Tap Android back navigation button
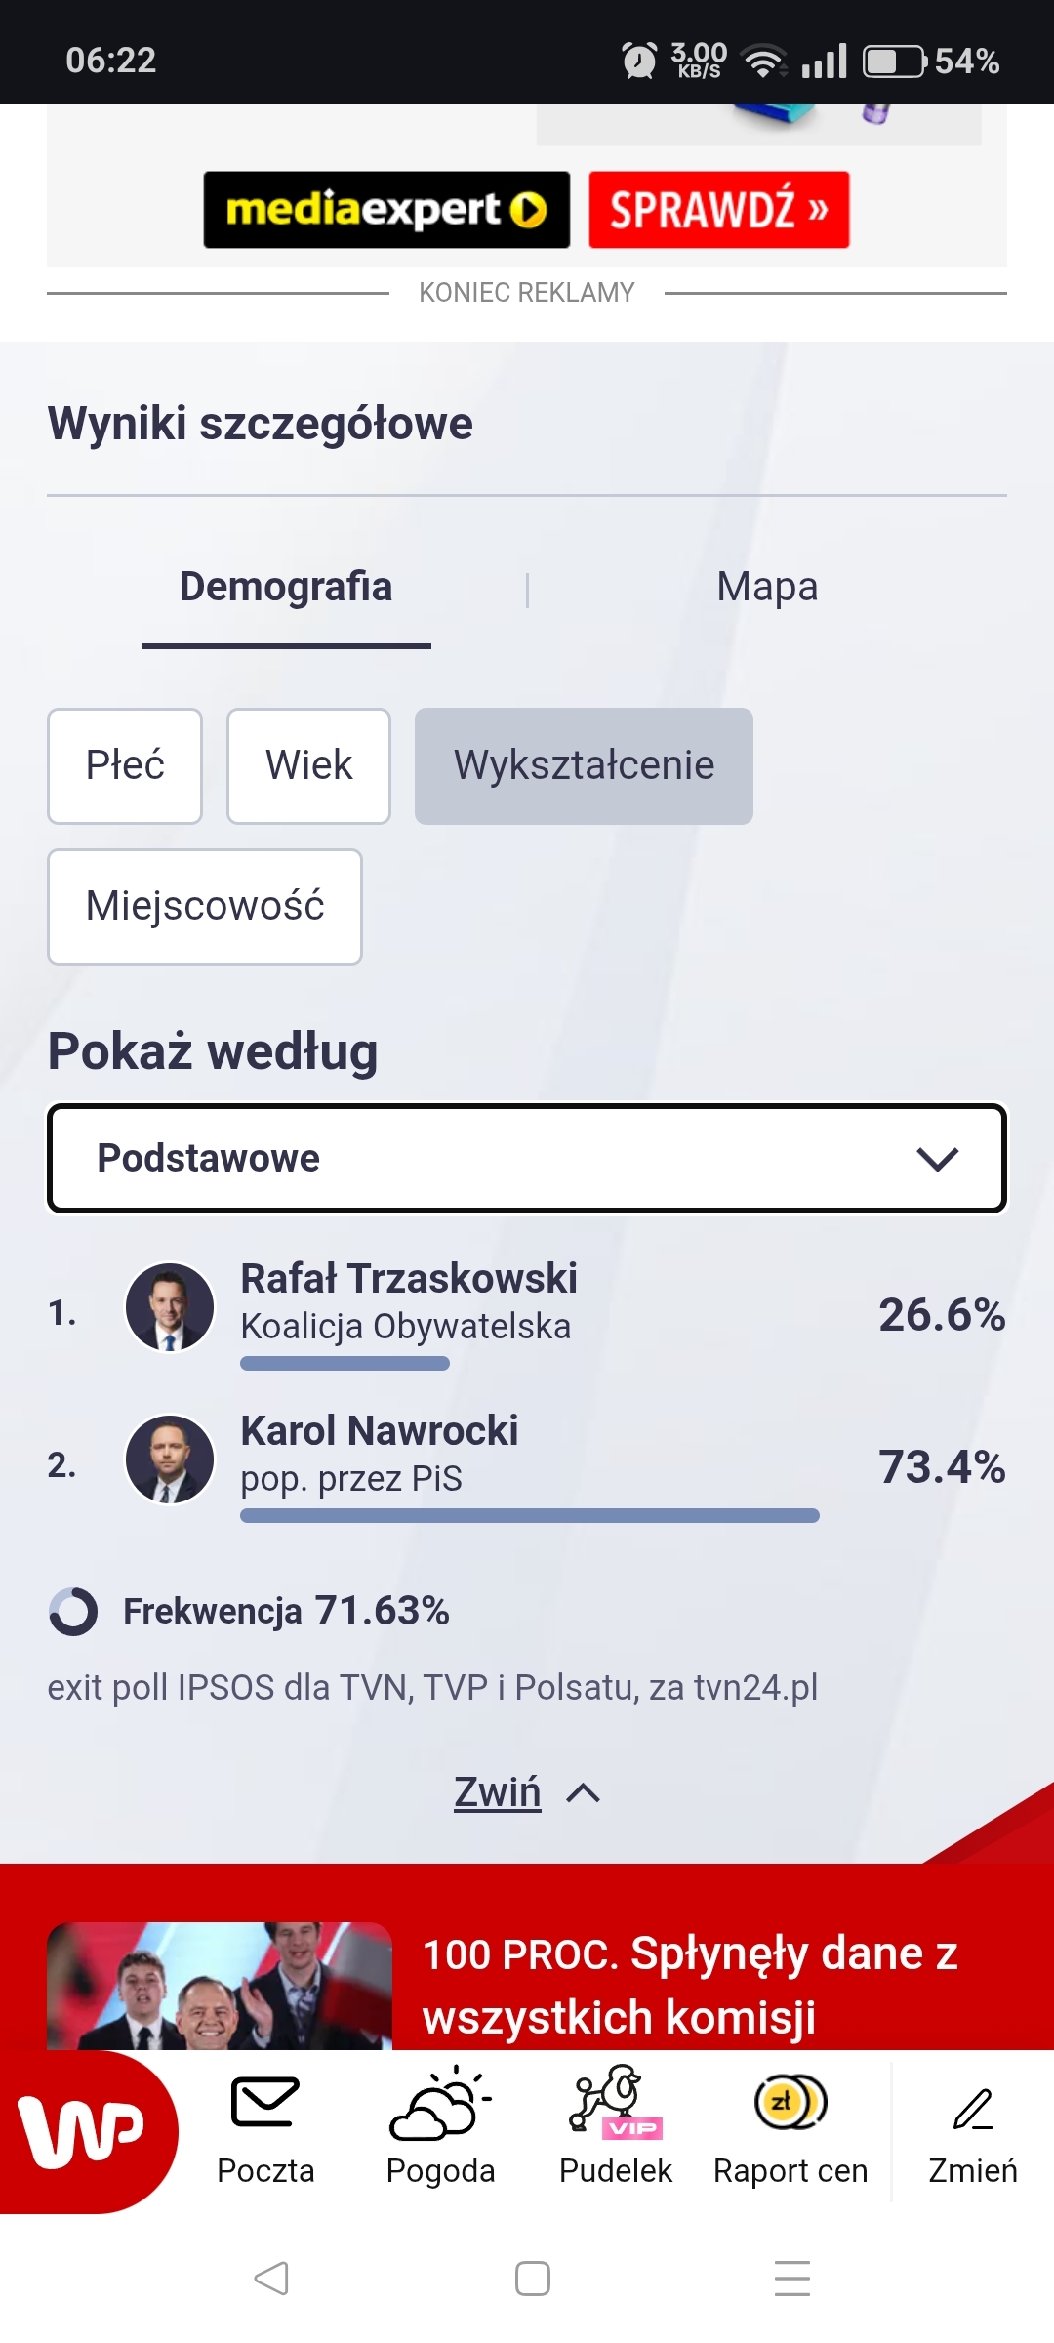This screenshot has height=2343, width=1054. tap(271, 2279)
